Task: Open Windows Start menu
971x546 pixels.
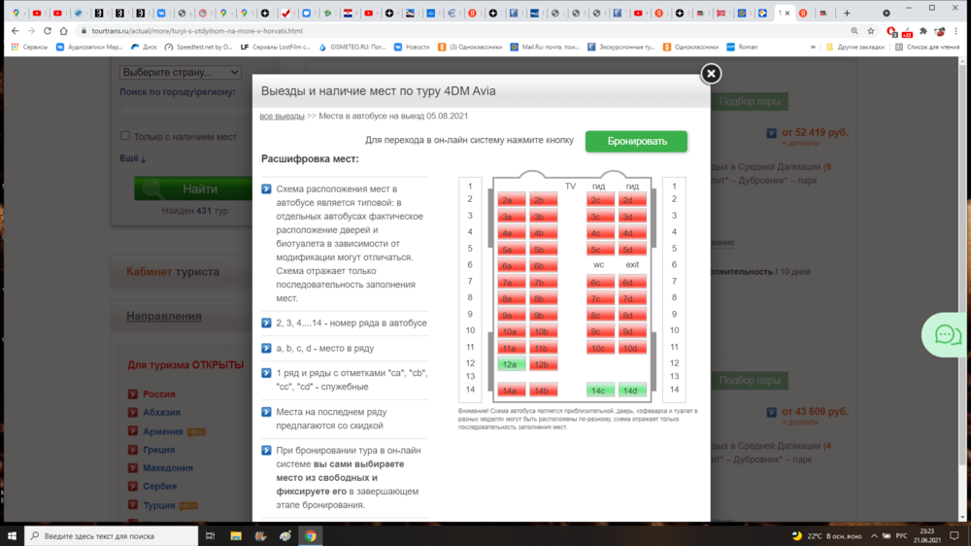Action: click(x=12, y=535)
